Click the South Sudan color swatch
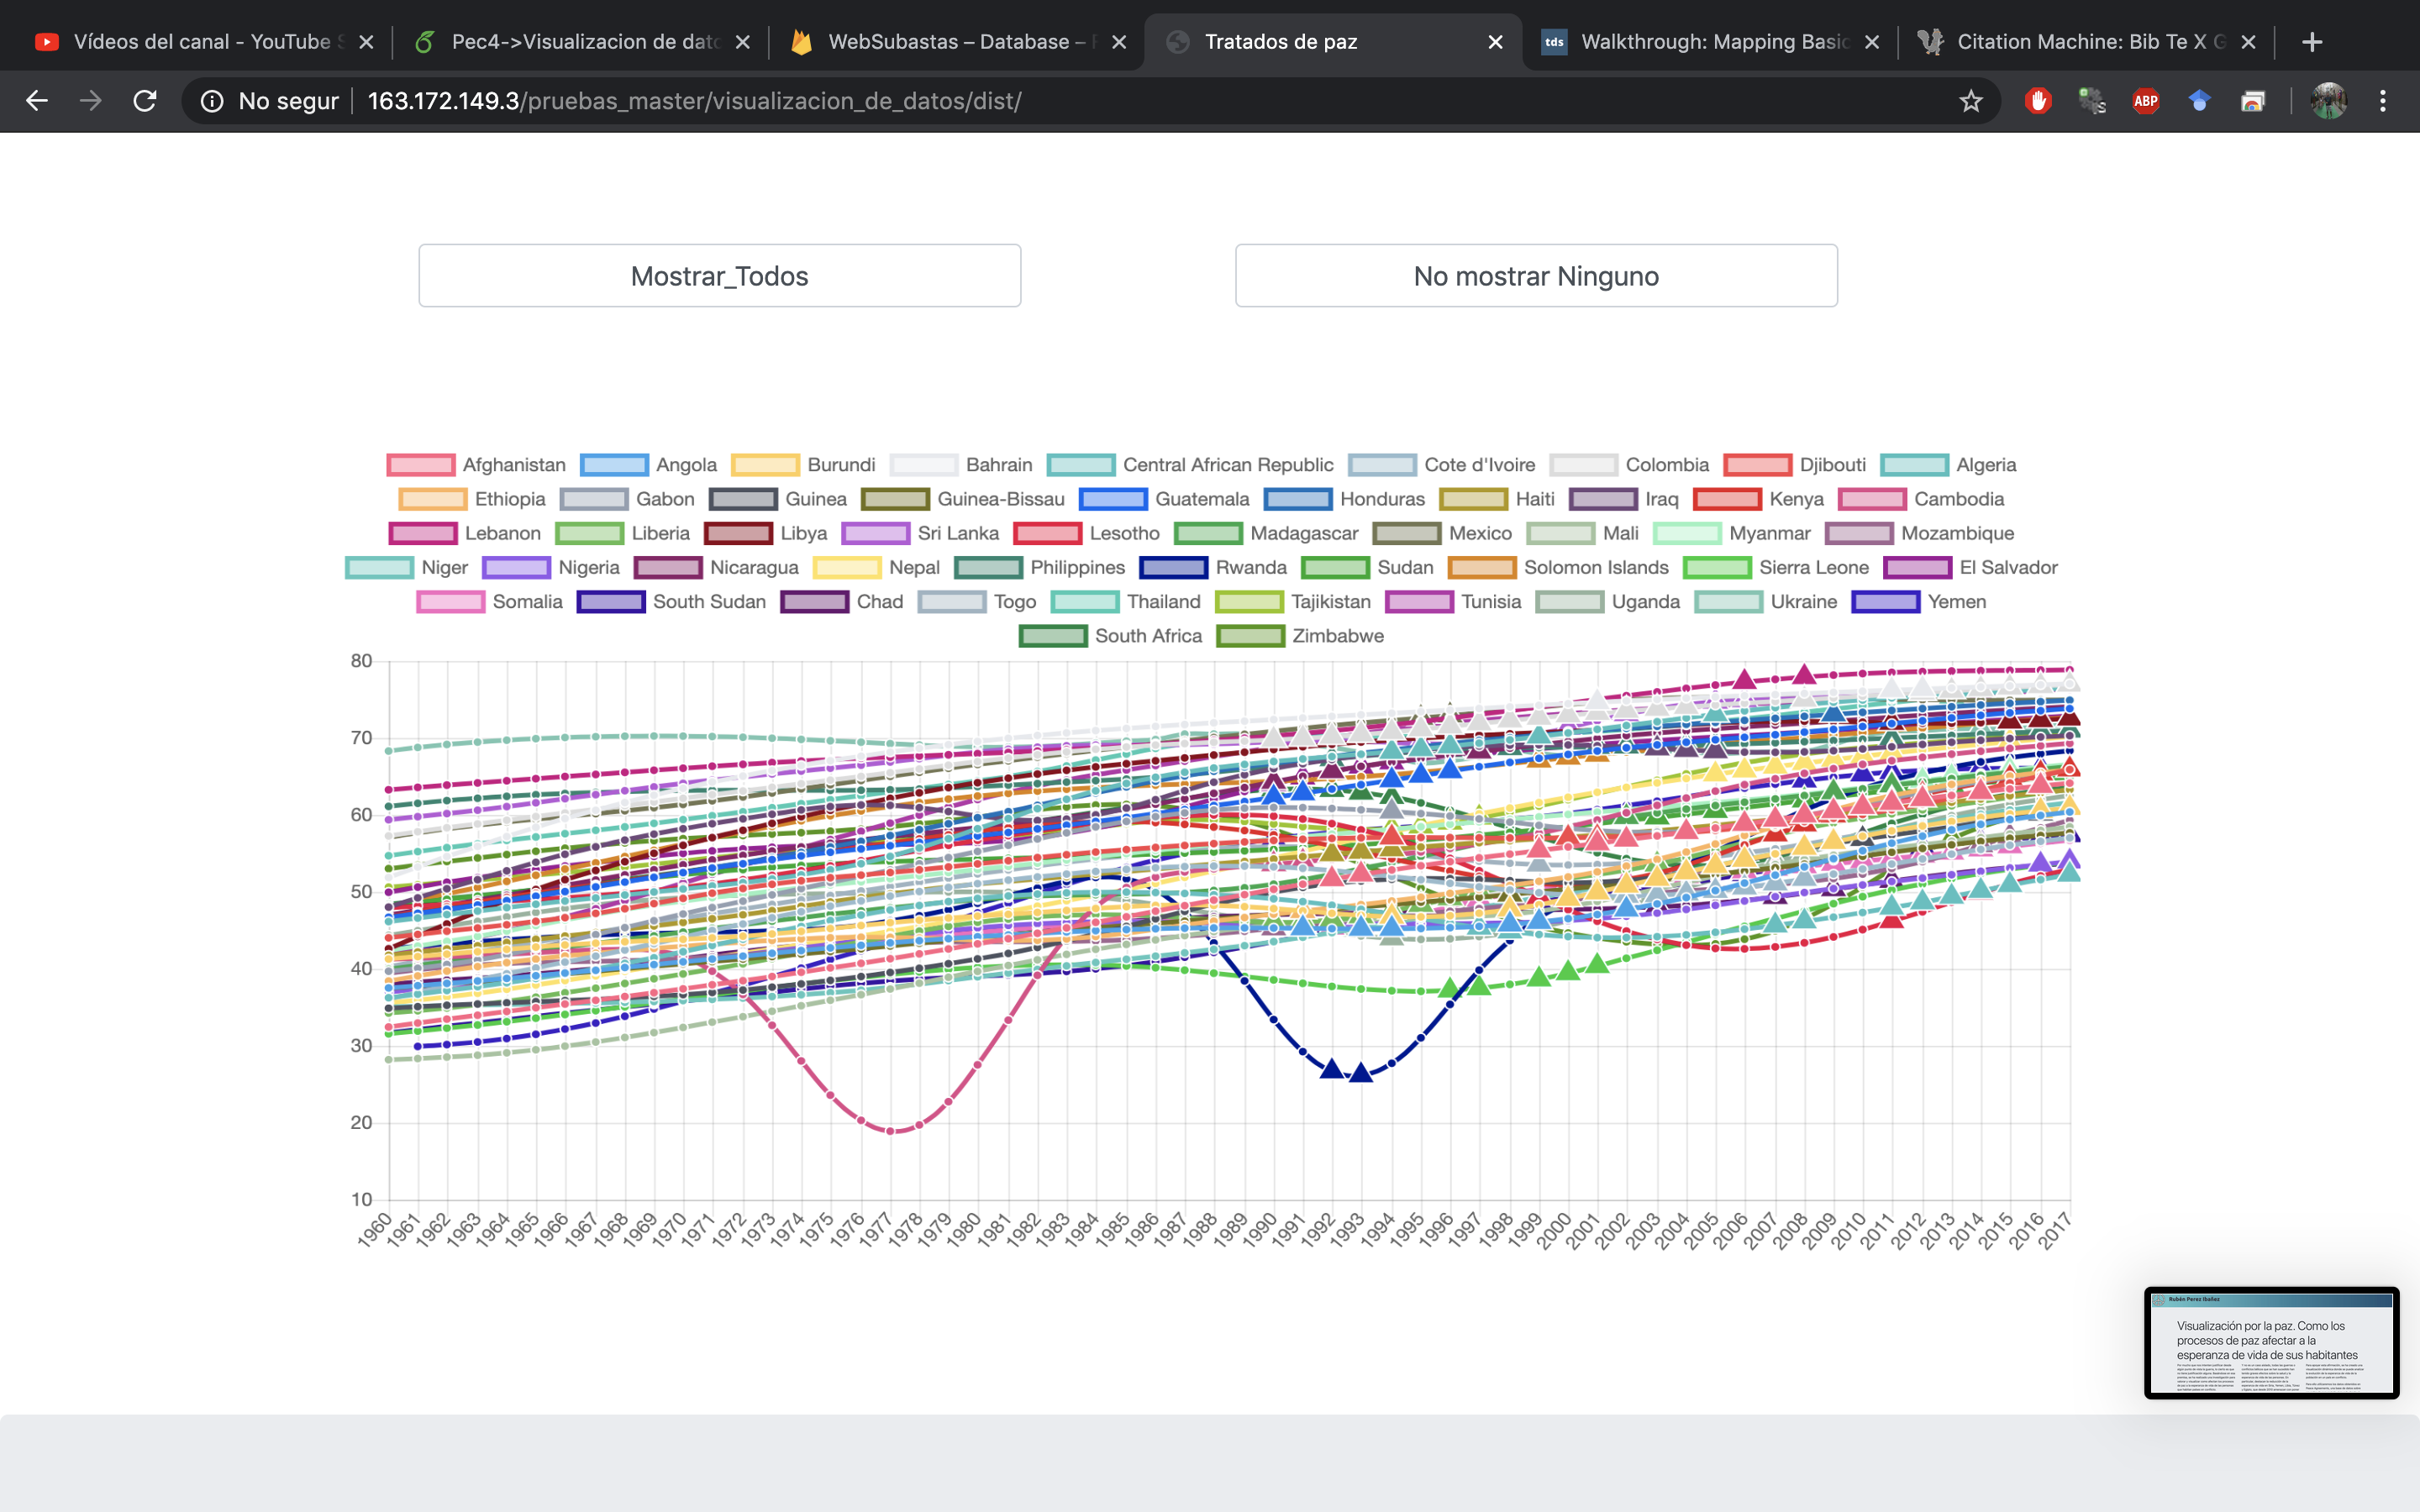The height and width of the screenshot is (1512, 2420). coord(611,602)
